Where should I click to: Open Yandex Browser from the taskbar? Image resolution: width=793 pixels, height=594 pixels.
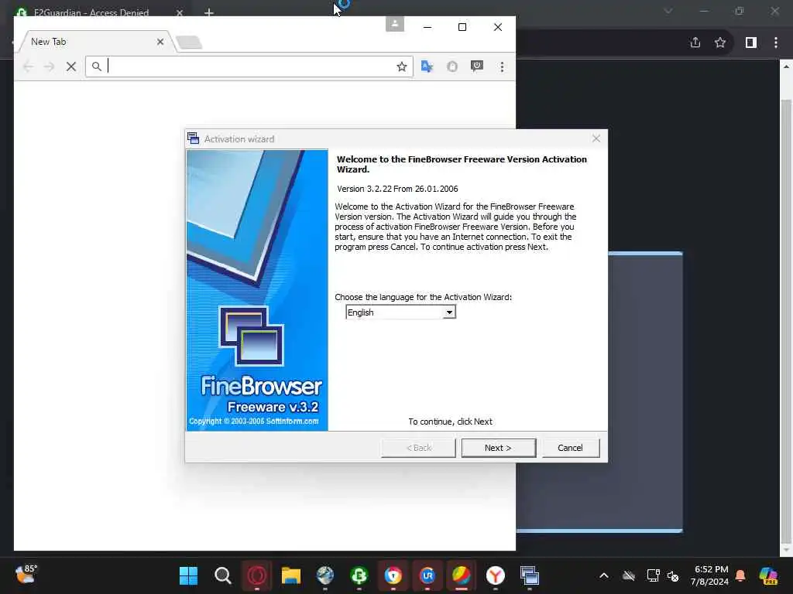coord(496,575)
